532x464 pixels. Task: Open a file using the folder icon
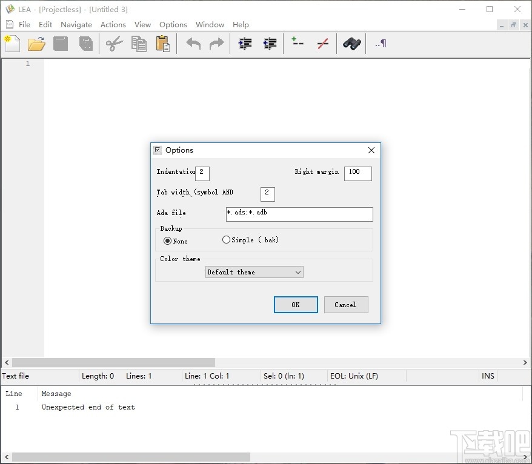[x=36, y=44]
